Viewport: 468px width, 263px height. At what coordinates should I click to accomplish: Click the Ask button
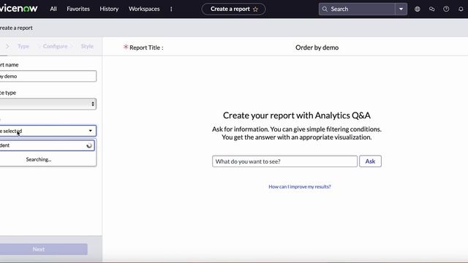pyautogui.click(x=370, y=161)
